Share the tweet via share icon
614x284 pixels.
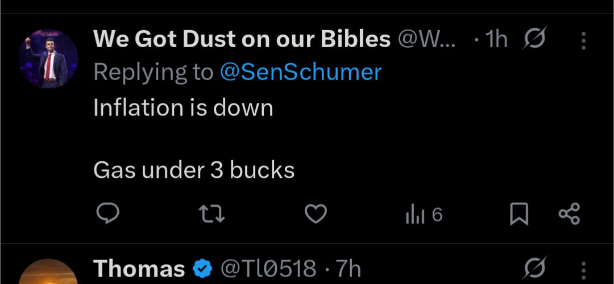click(x=569, y=214)
